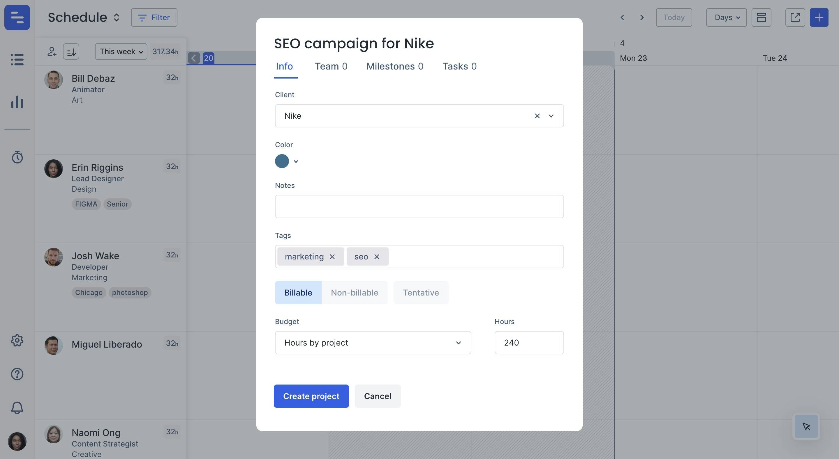839x459 pixels.
Task: Click the sort order icon
Action: point(71,51)
